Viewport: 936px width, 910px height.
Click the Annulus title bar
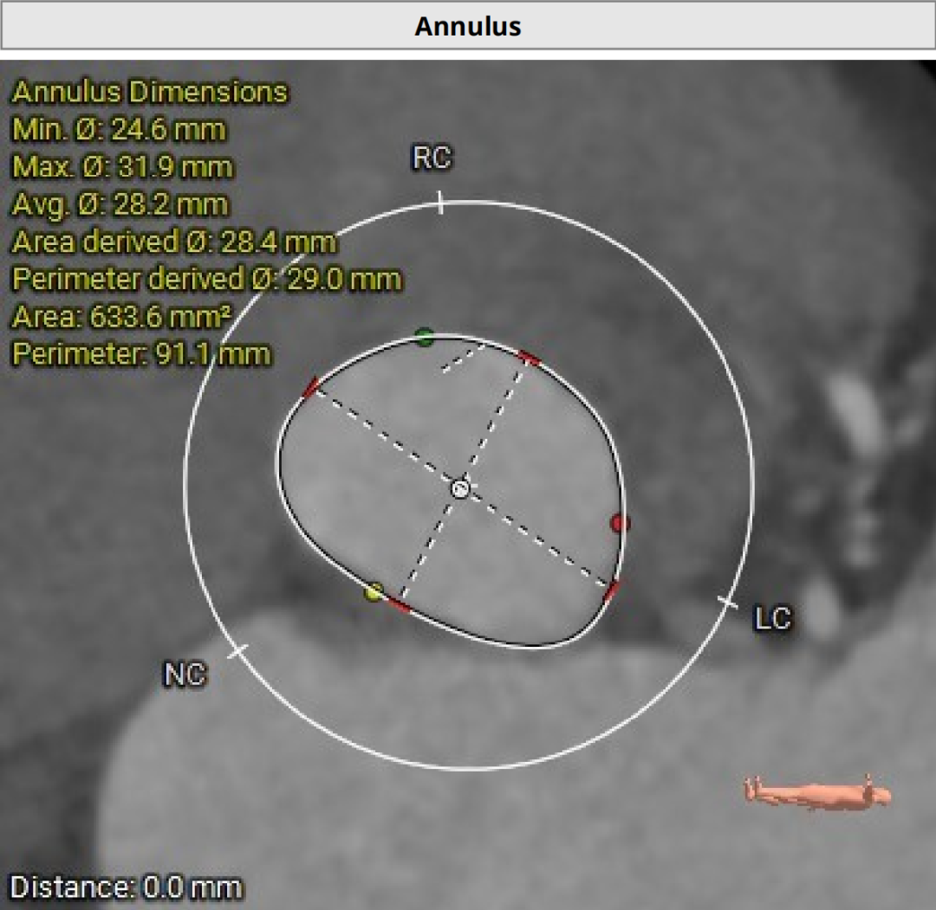click(x=468, y=26)
